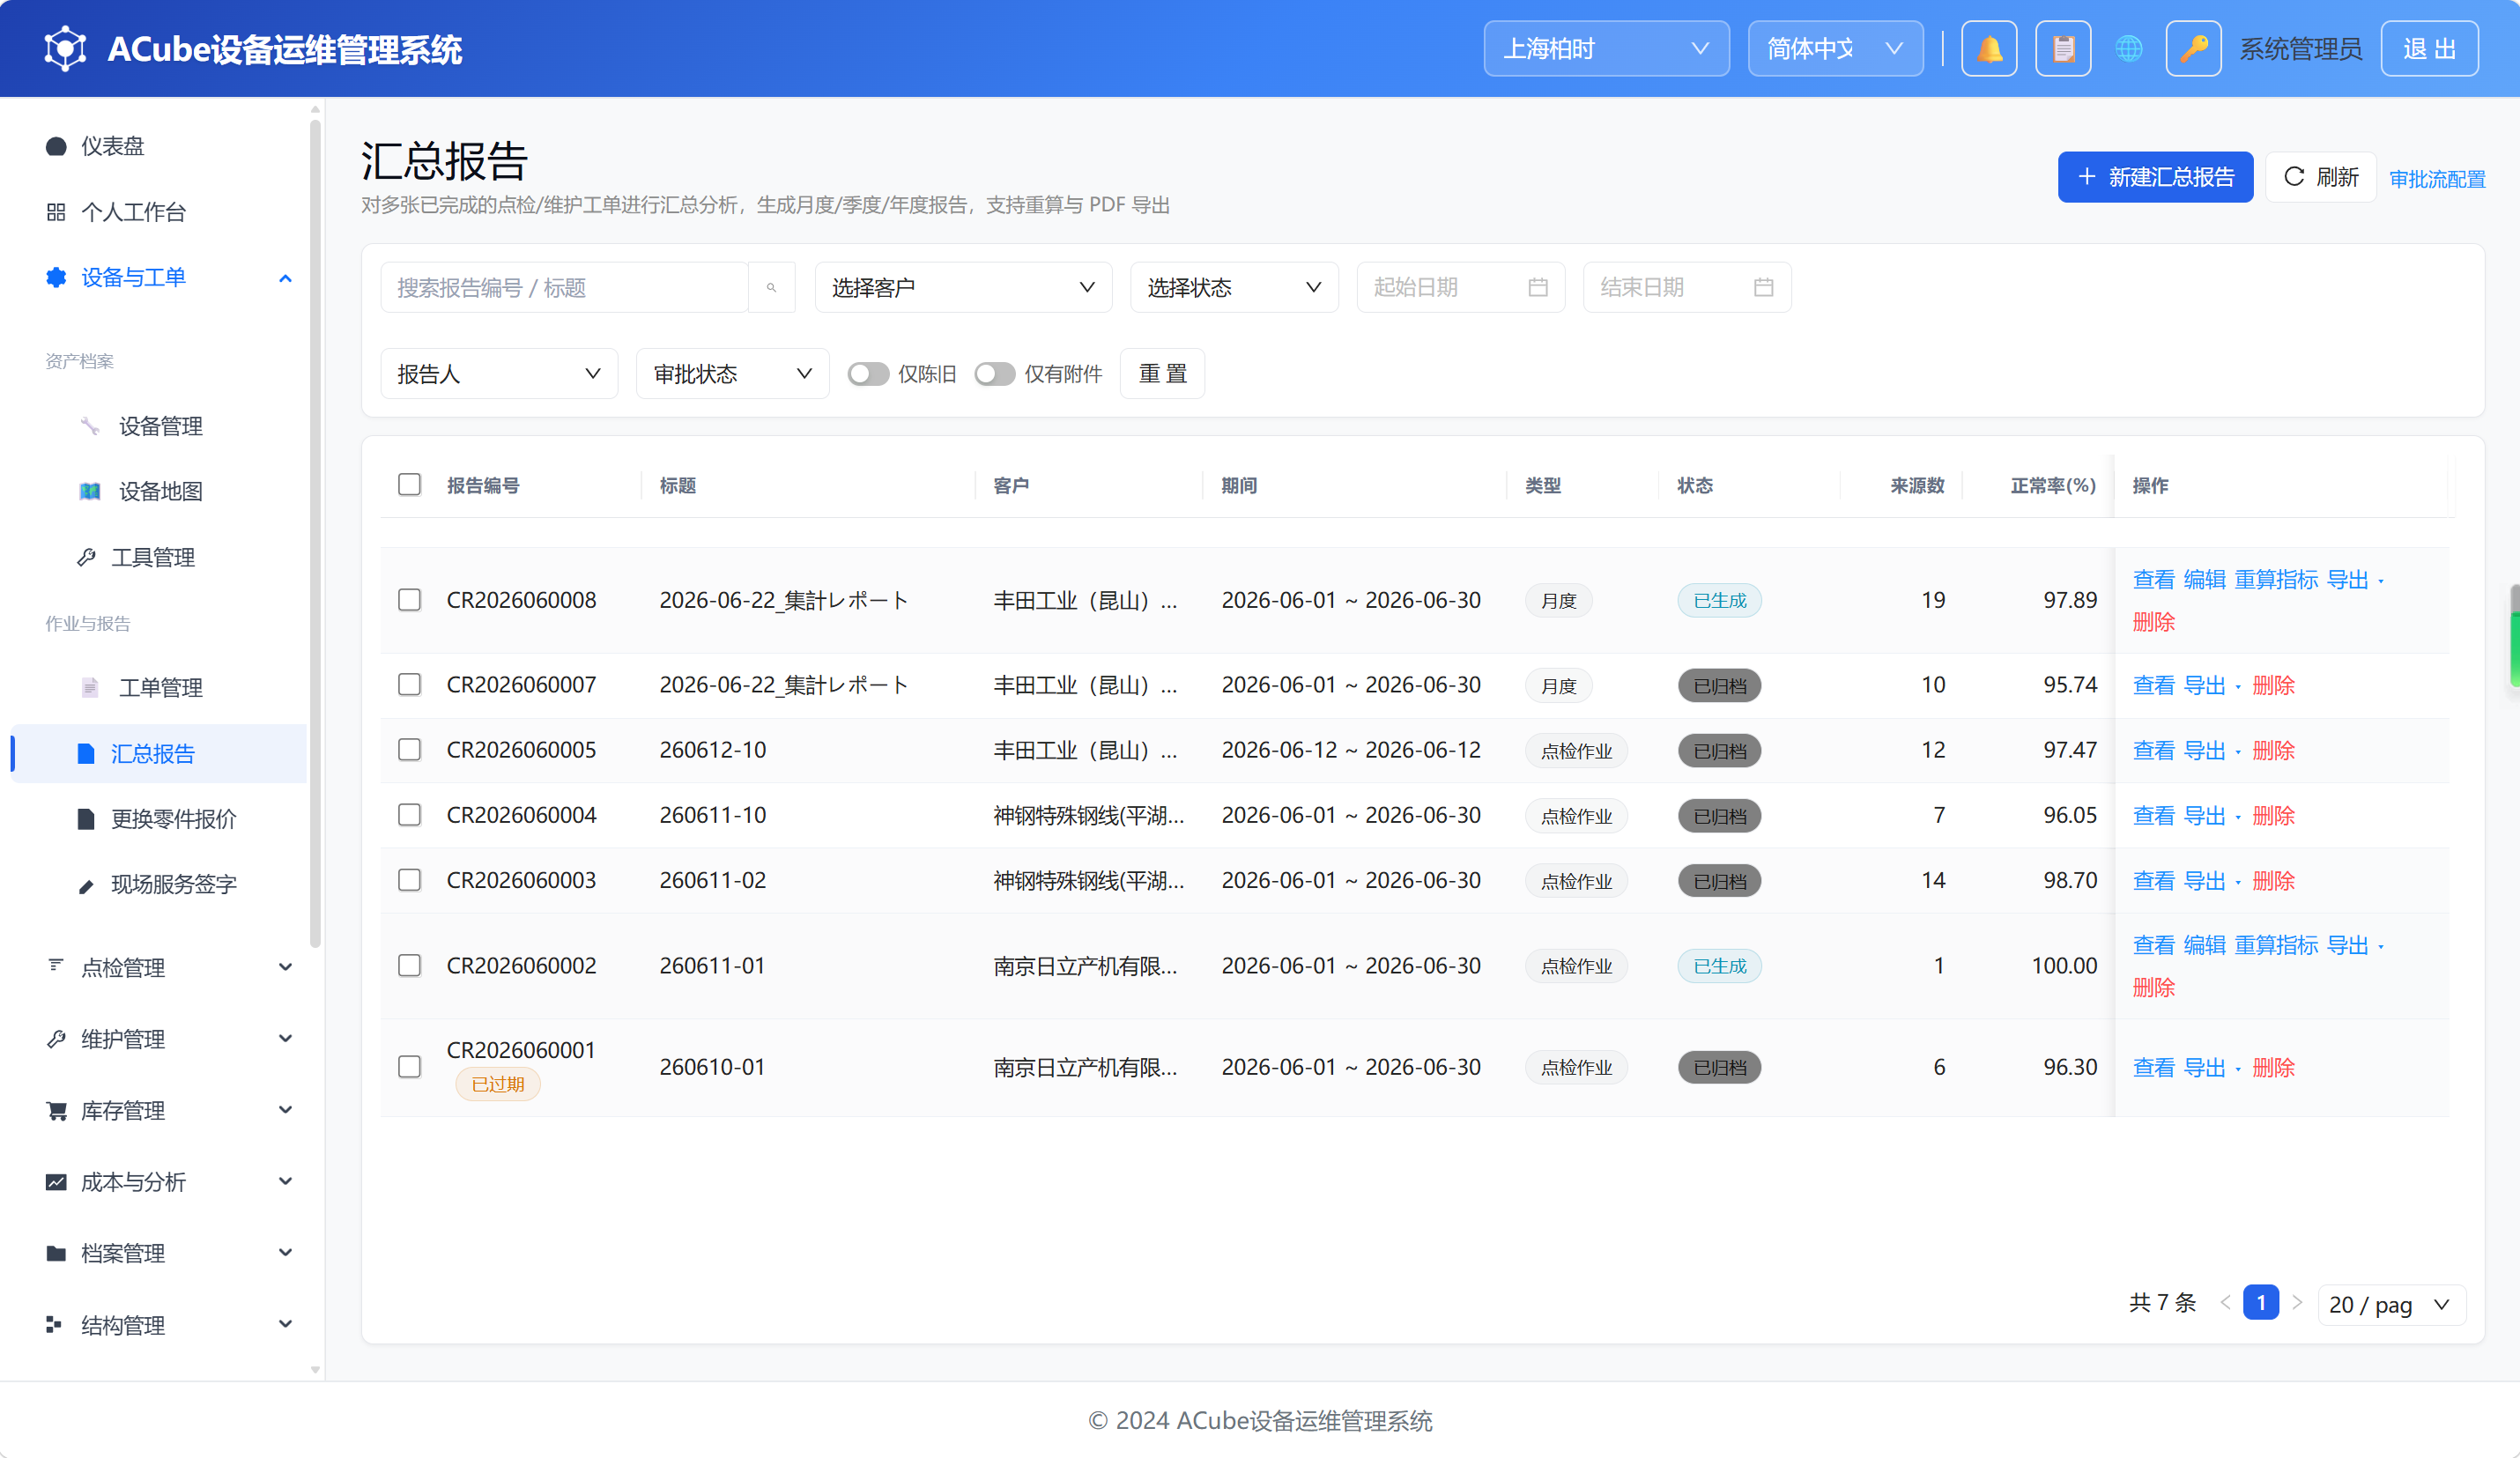Viewport: 2520px width, 1458px height.
Task: Click the 刷新 button
Action: tap(2321, 177)
